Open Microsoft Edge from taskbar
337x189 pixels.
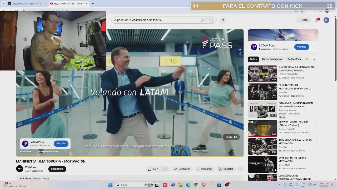click(x=188, y=185)
